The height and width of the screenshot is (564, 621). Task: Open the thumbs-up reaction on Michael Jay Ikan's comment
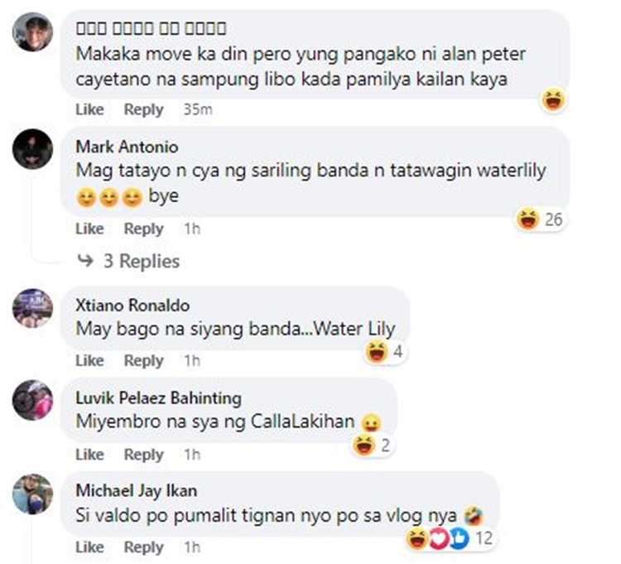coord(459,538)
